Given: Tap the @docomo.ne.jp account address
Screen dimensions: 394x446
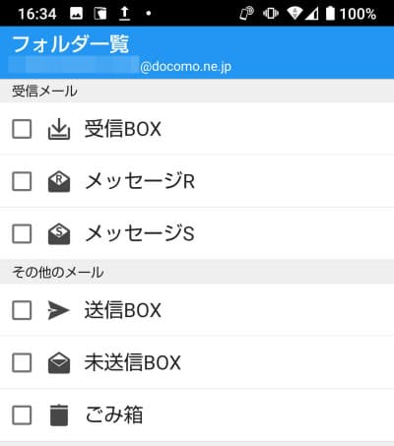Looking at the screenshot, I should click(x=185, y=67).
